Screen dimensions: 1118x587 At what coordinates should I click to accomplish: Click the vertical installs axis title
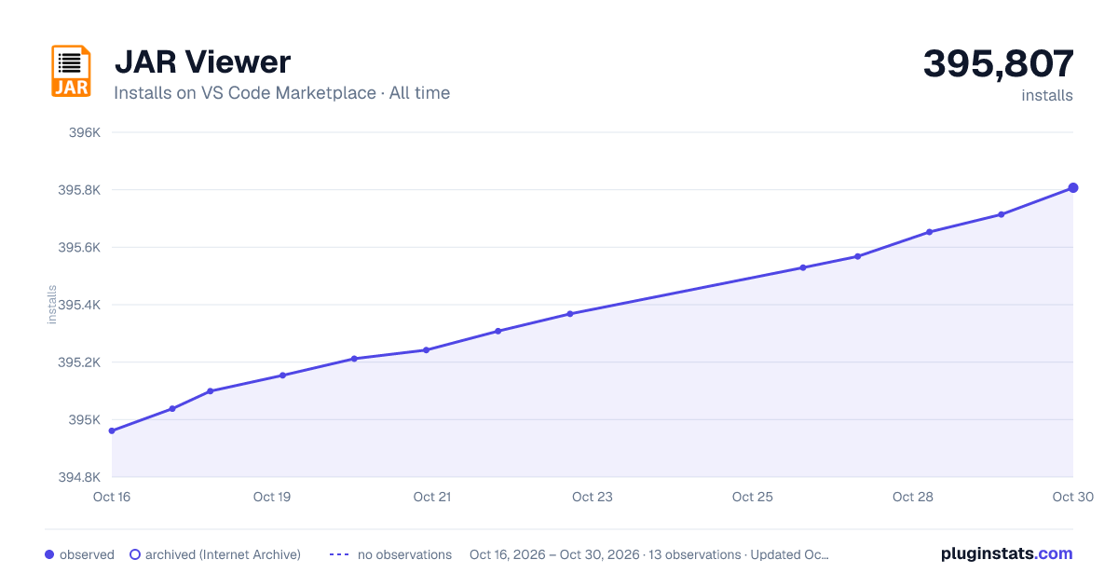point(52,305)
